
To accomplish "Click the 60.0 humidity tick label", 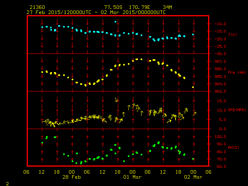I will [x=221, y=167].
